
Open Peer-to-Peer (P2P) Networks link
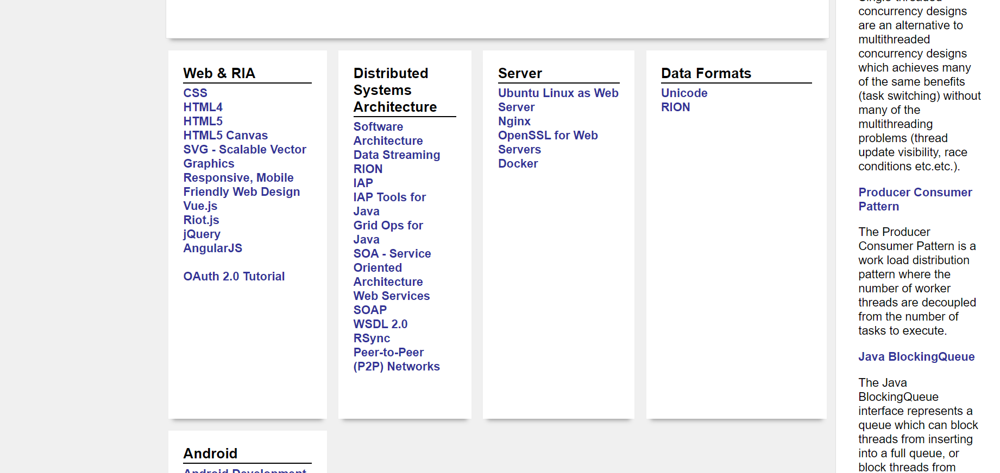pos(397,359)
